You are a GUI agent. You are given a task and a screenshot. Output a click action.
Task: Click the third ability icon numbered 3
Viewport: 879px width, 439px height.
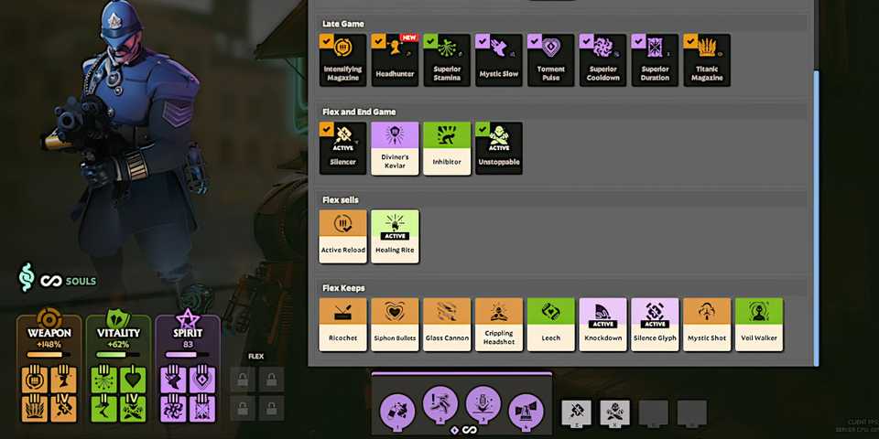[483, 403]
